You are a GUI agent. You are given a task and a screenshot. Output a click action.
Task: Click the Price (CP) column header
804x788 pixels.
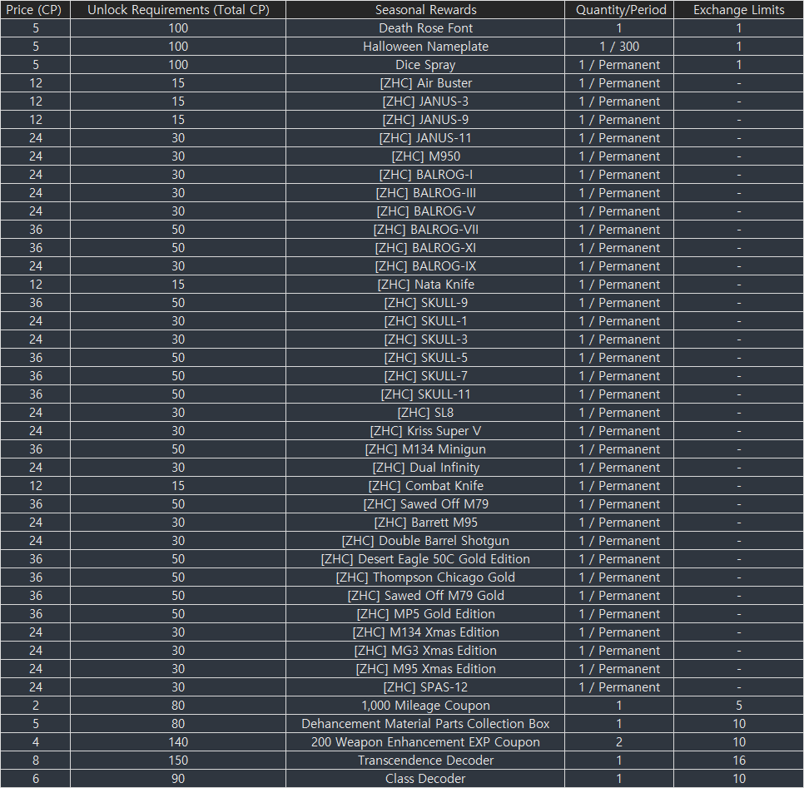[x=35, y=10]
